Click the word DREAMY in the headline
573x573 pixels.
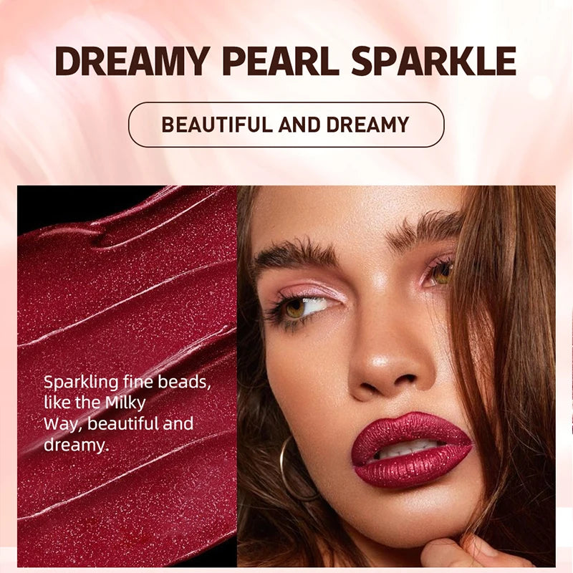pos(133,61)
